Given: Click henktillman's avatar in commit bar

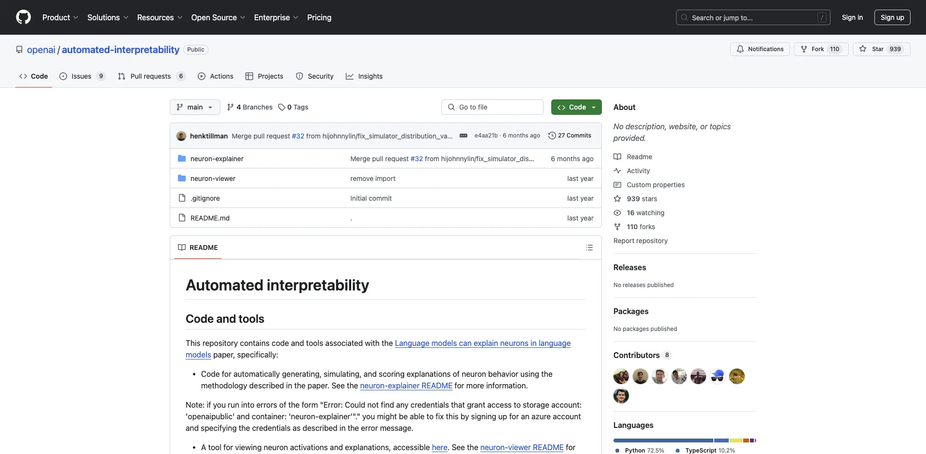Looking at the screenshot, I should [x=181, y=136].
